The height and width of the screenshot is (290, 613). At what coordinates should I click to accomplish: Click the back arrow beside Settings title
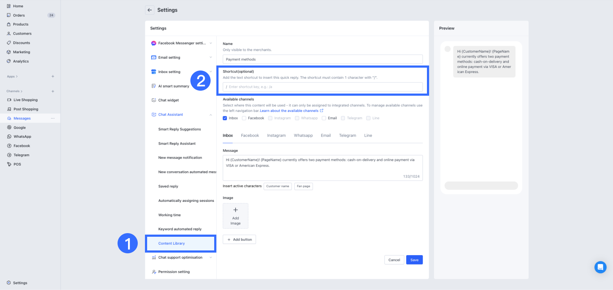click(150, 10)
